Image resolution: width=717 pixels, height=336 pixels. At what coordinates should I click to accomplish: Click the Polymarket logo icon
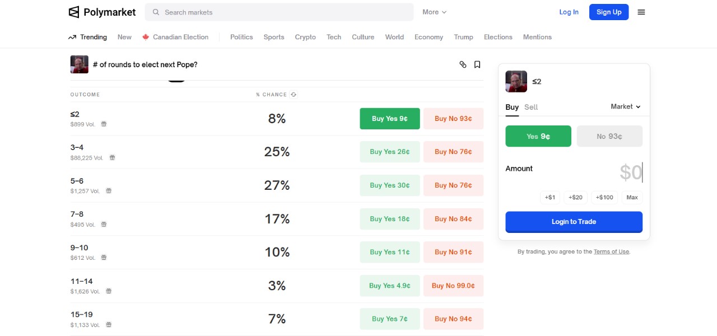point(74,12)
